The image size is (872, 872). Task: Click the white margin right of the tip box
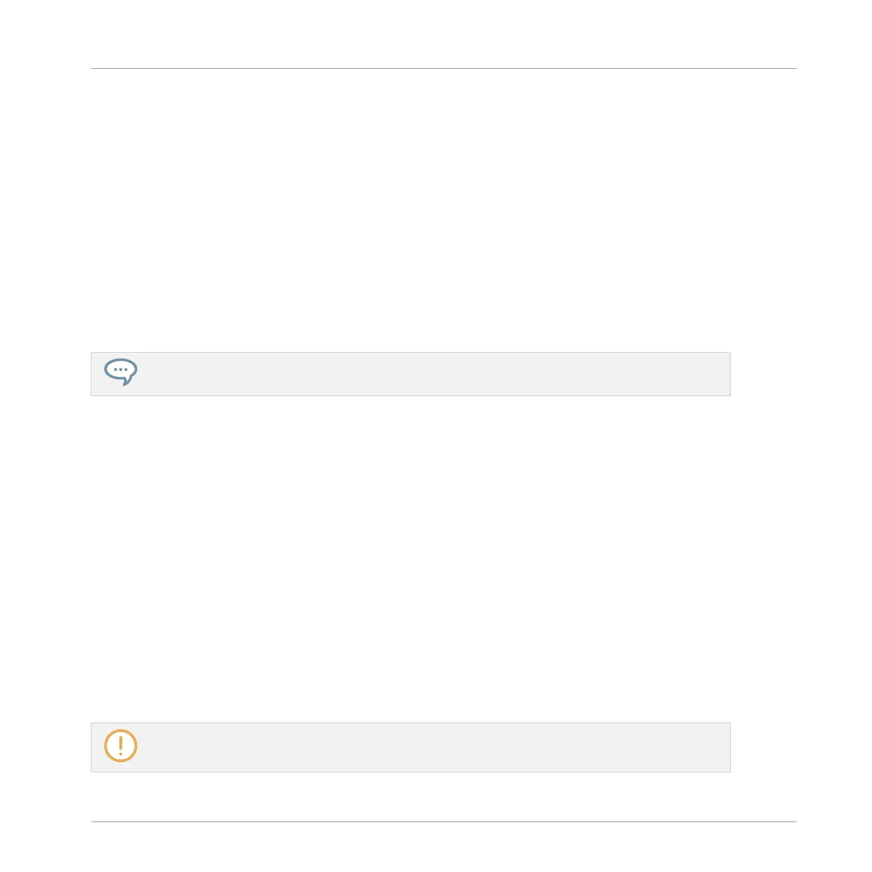coord(764,374)
